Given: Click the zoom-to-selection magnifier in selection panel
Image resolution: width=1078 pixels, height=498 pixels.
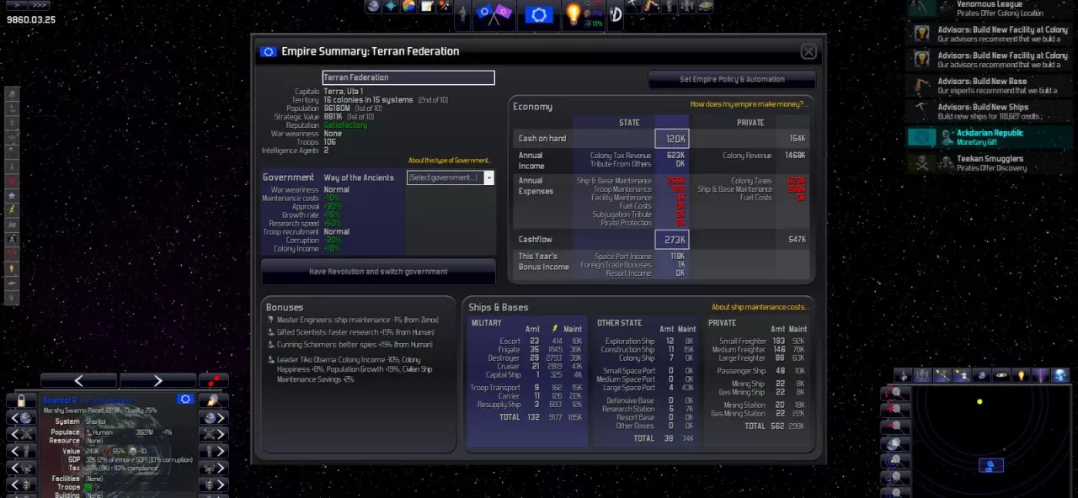Looking at the screenshot, I should [x=214, y=400].
